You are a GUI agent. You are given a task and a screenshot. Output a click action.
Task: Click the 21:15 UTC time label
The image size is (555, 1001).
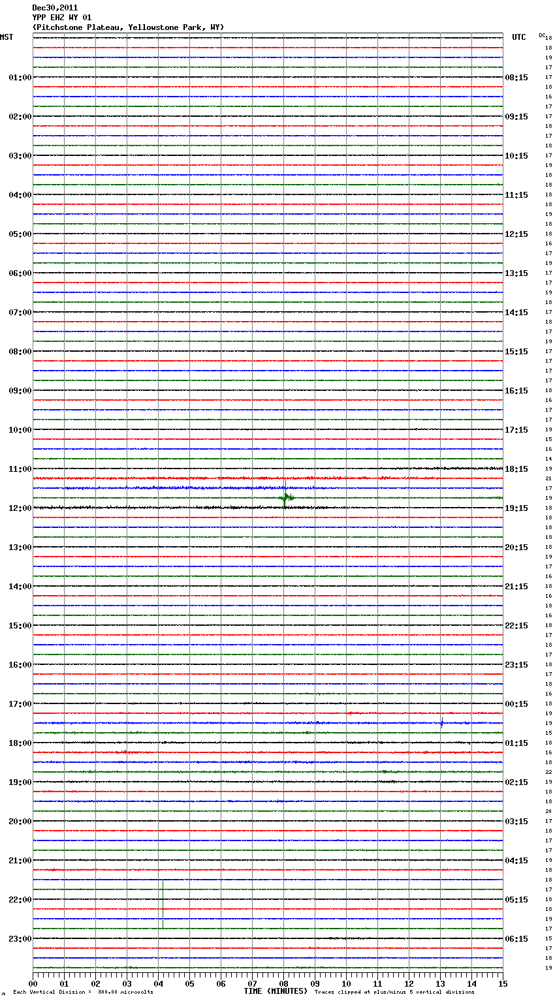(516, 587)
